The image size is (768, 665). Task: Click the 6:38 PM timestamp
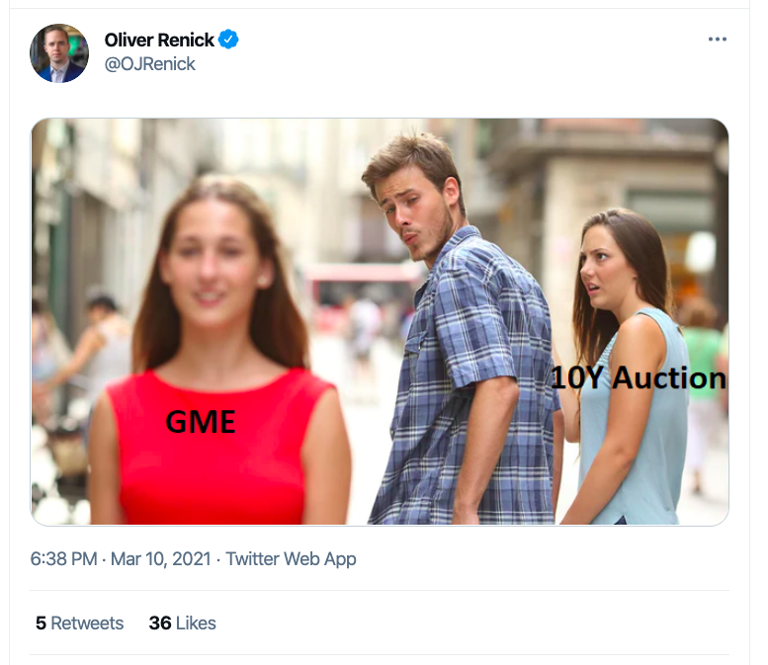(63, 558)
